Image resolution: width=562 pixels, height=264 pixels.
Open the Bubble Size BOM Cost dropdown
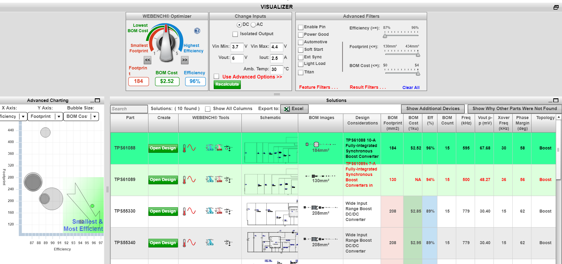[x=95, y=116]
